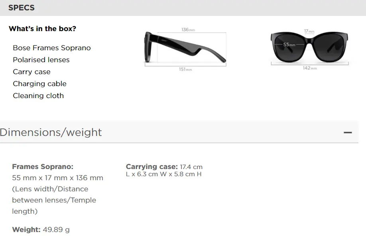Screen dimensions: 366x242
Task: Click the Polarised lenses list item
Action: (41, 60)
